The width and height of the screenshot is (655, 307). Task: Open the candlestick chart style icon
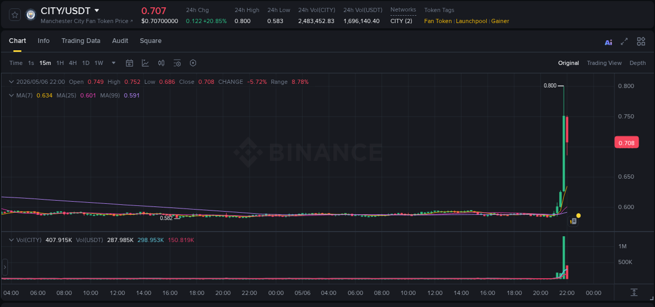[x=161, y=63]
